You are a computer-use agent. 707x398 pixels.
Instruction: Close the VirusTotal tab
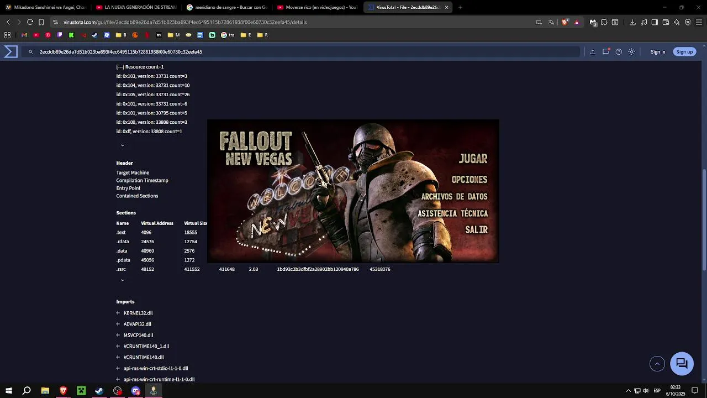446,7
